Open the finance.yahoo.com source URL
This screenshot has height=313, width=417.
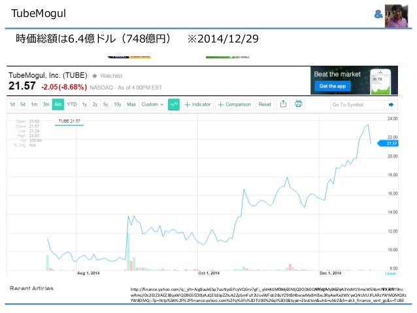268,295
